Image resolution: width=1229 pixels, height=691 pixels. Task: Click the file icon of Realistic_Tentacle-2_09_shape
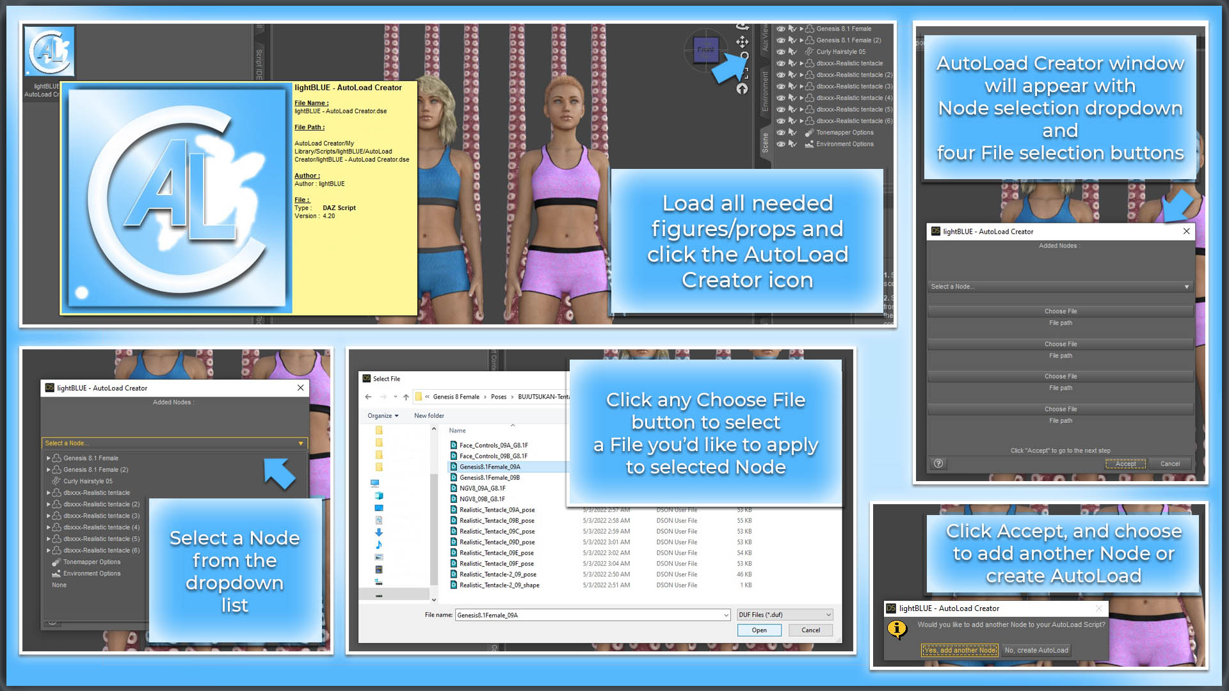(454, 585)
